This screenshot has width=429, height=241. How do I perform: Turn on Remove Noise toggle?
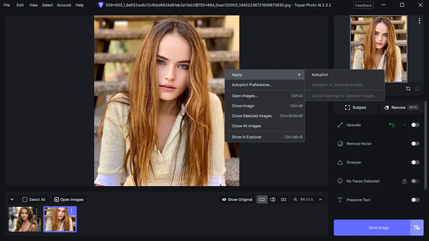point(415,144)
